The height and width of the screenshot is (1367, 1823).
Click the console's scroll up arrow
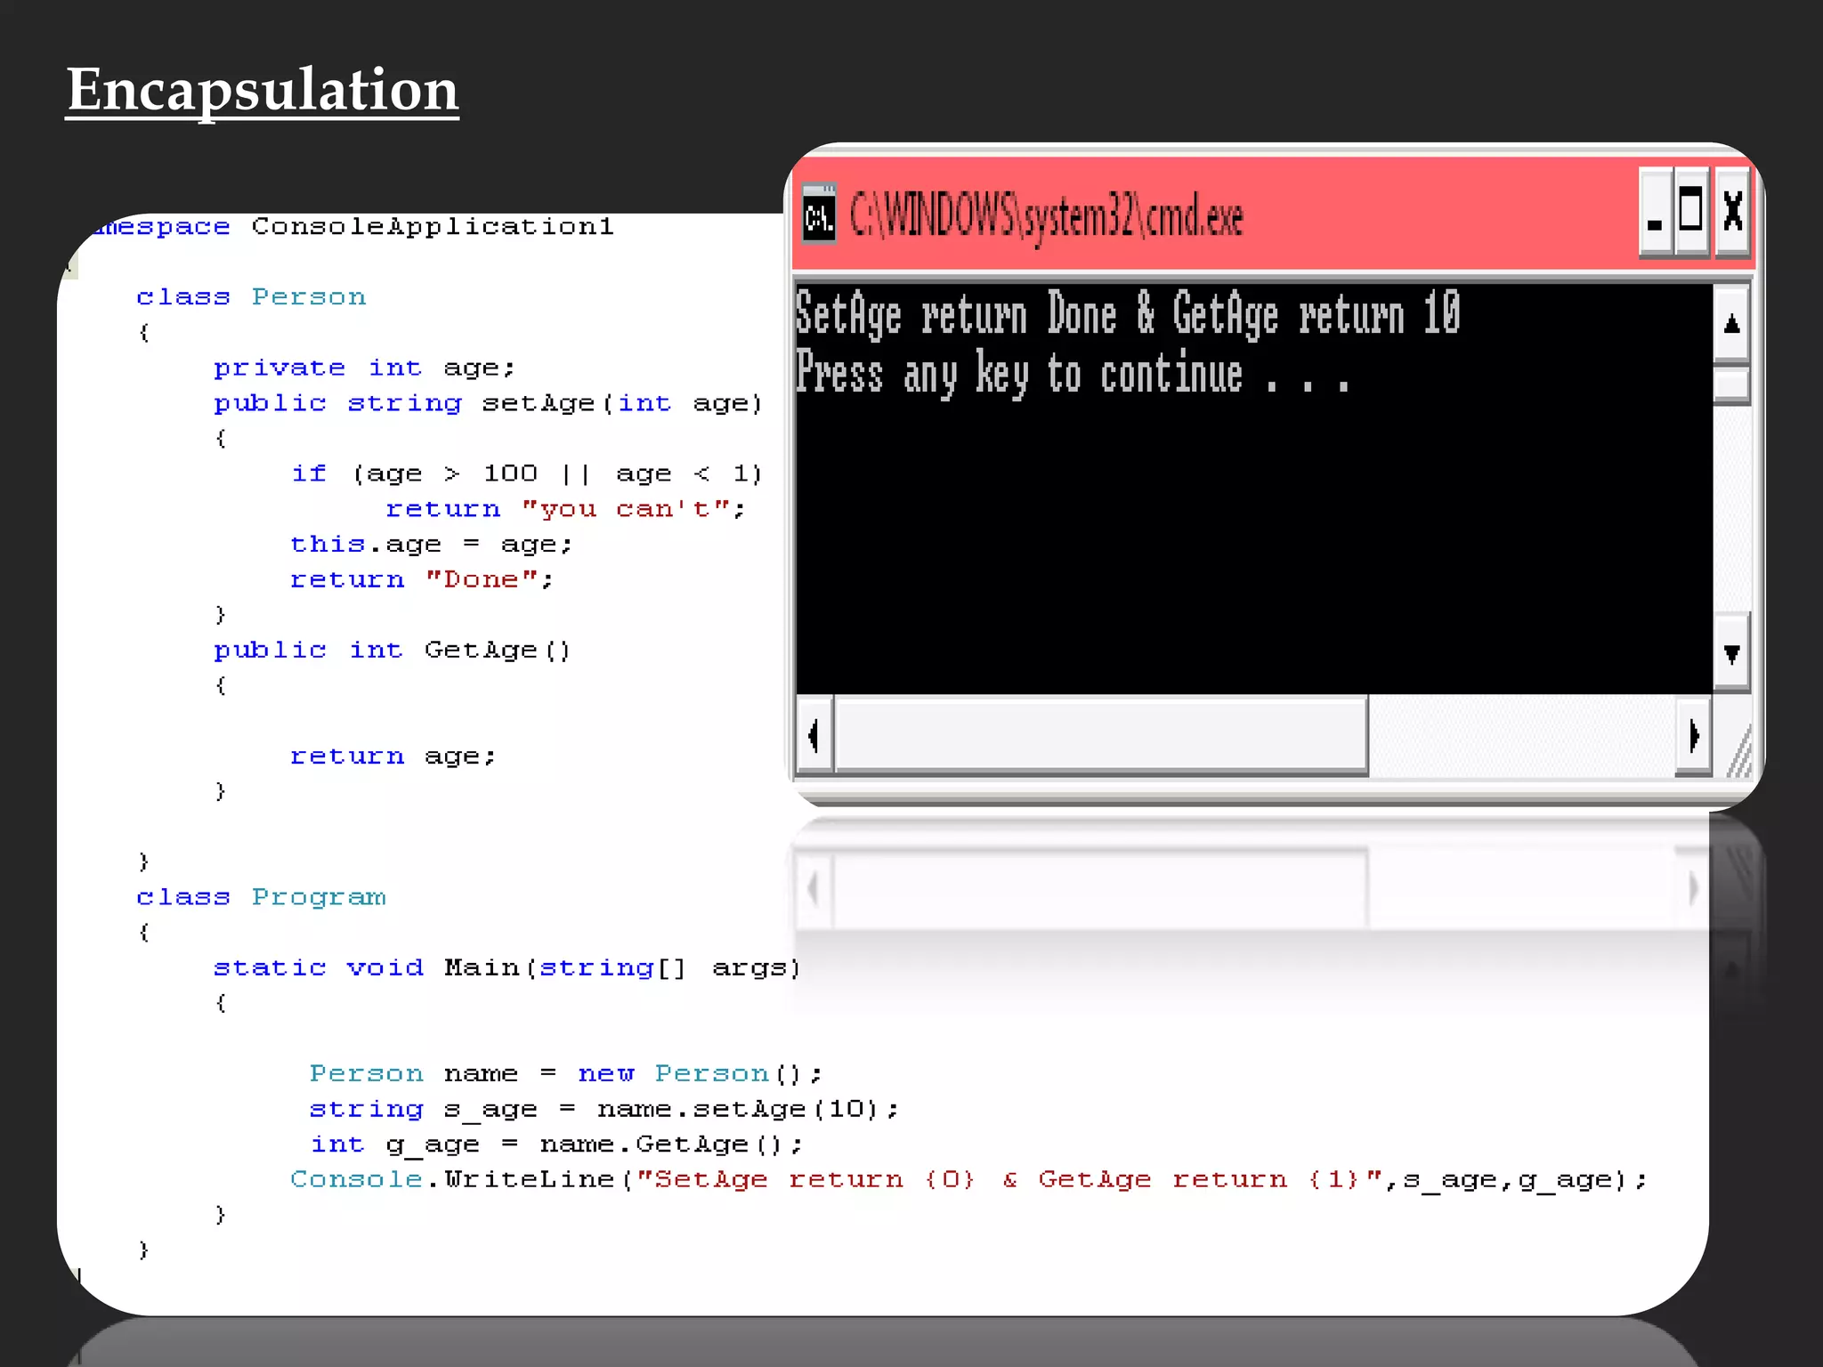(1731, 324)
